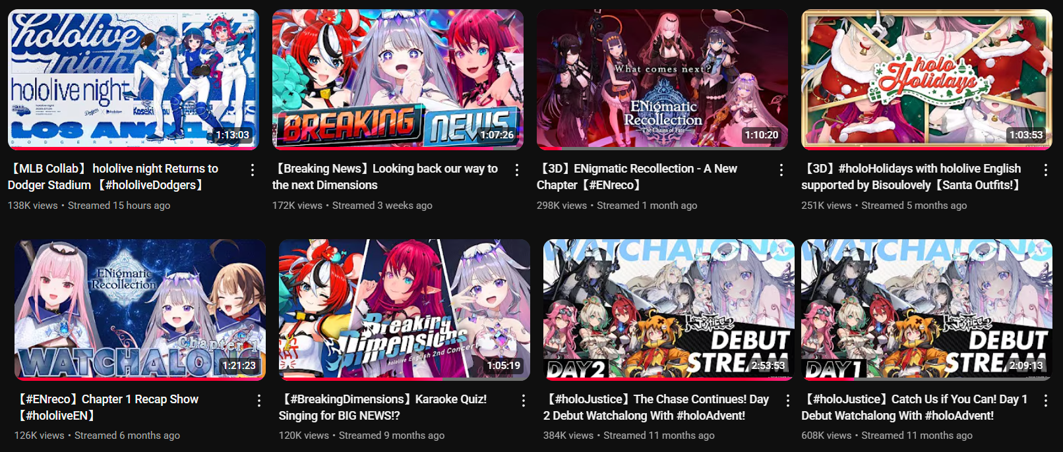Open three-dot menu for Day 2 Debut Watchalong

(787, 401)
